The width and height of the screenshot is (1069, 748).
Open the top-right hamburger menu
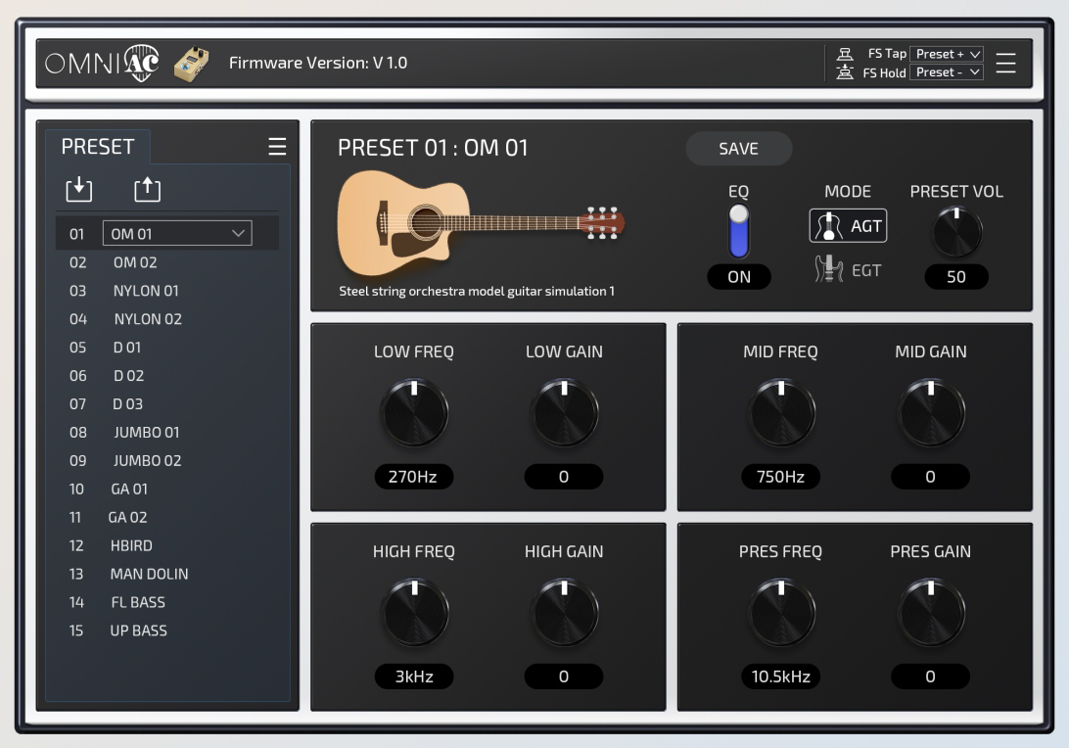click(1007, 63)
